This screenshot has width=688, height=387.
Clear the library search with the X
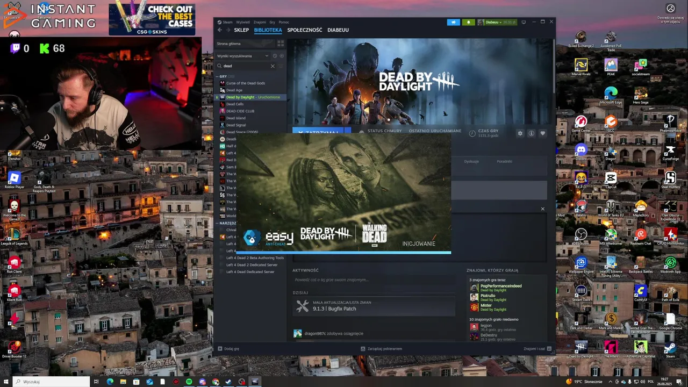click(x=273, y=66)
